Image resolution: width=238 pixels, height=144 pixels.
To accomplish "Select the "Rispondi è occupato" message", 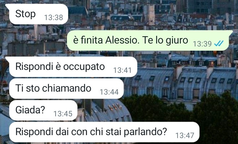I will [x=71, y=67].
